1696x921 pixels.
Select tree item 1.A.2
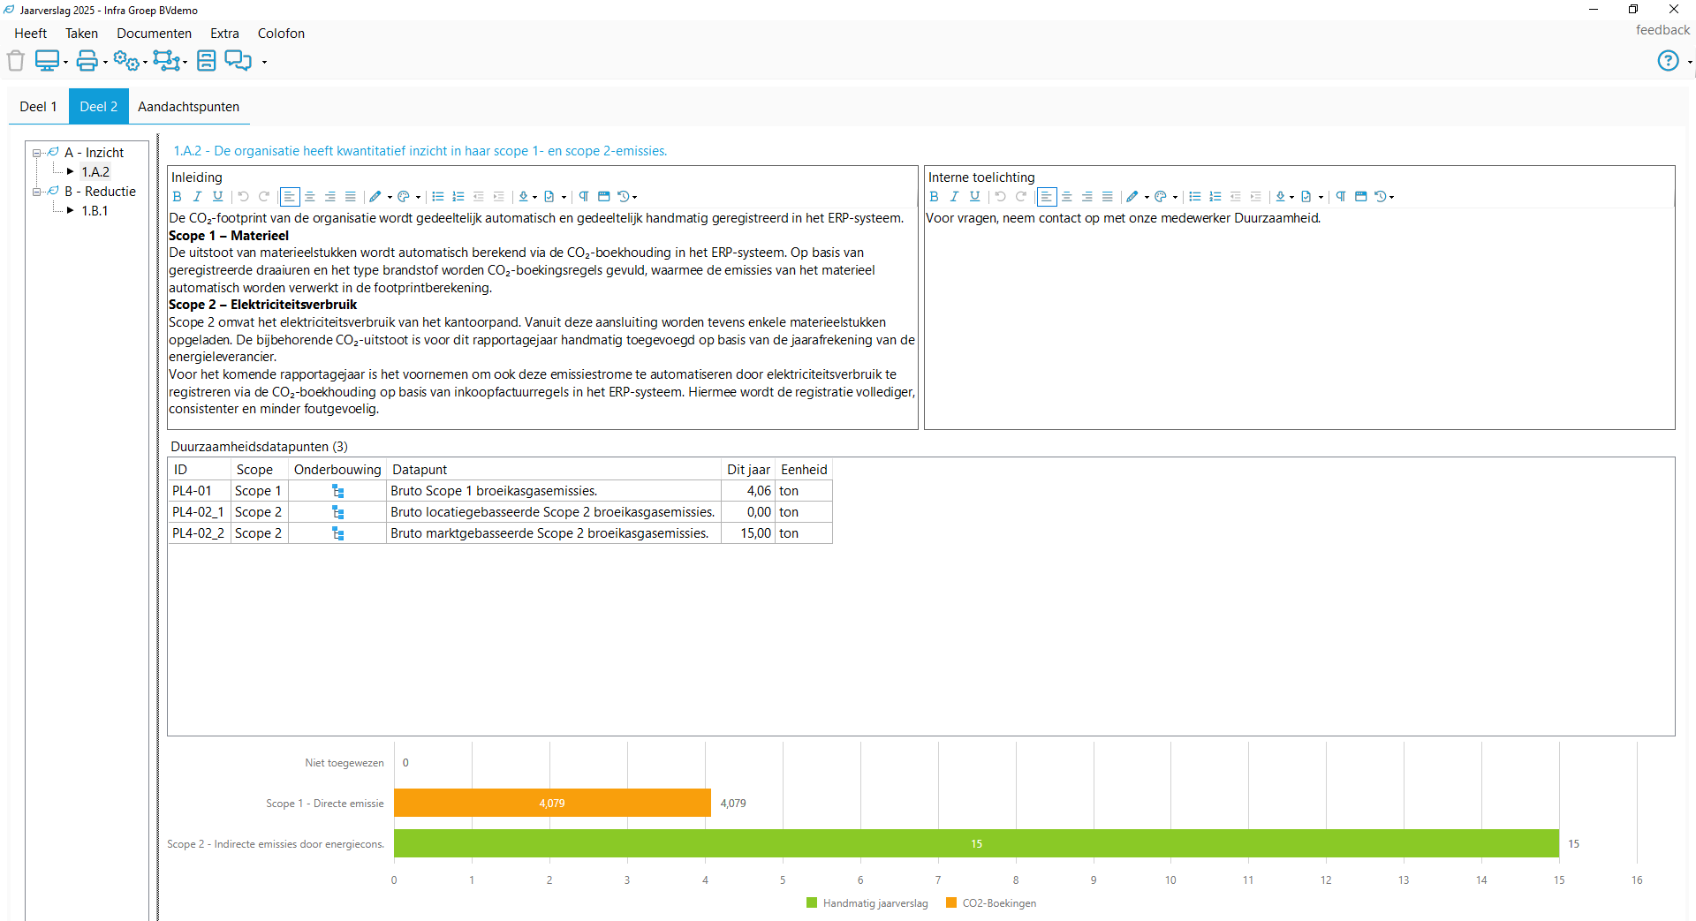(95, 172)
